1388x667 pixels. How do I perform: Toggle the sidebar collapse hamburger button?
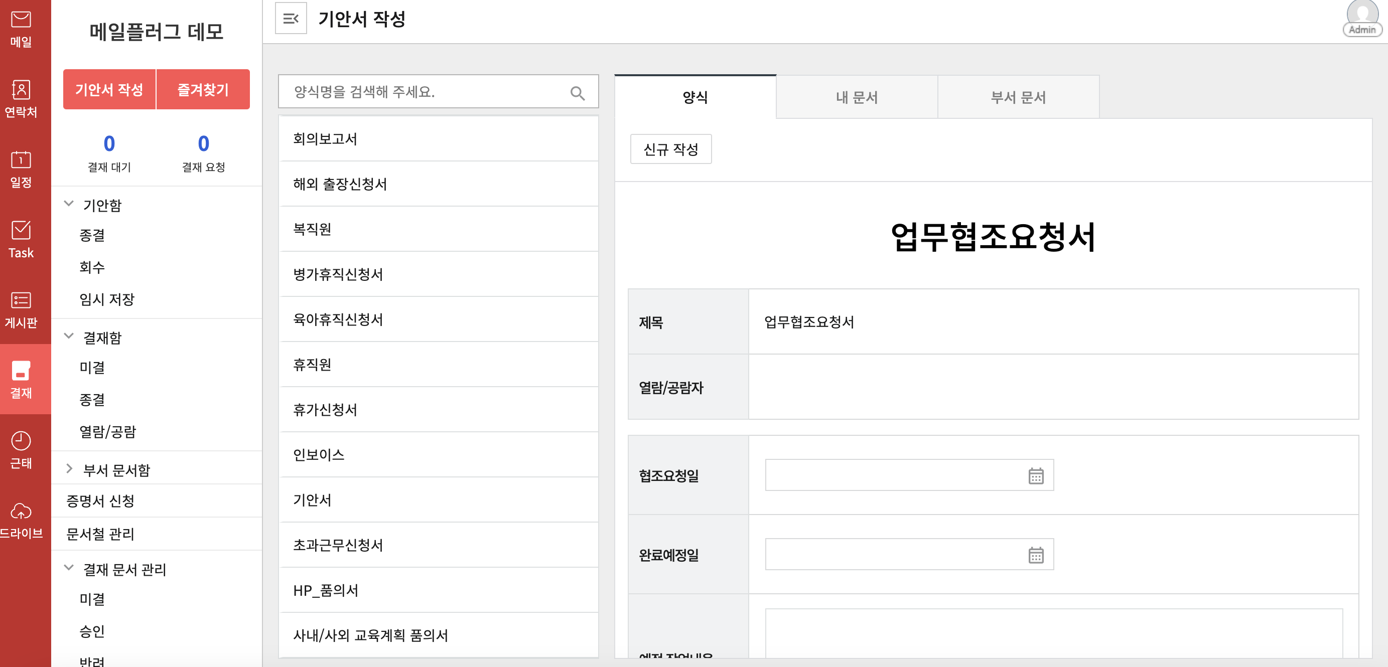point(291,19)
